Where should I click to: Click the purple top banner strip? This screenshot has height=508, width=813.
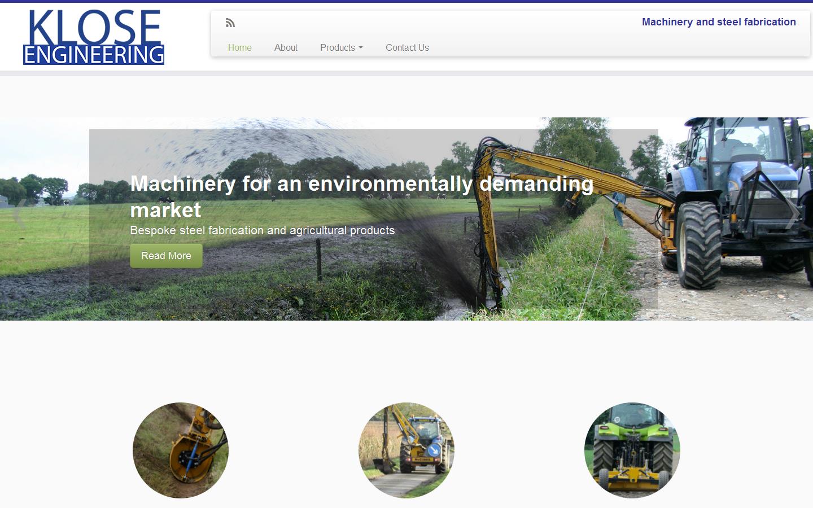pos(406,2)
